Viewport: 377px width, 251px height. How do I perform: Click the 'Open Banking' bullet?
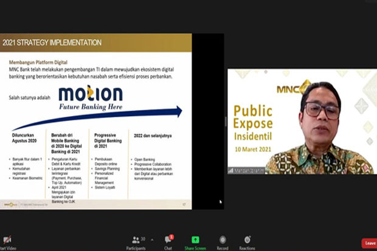pyautogui.click(x=145, y=159)
